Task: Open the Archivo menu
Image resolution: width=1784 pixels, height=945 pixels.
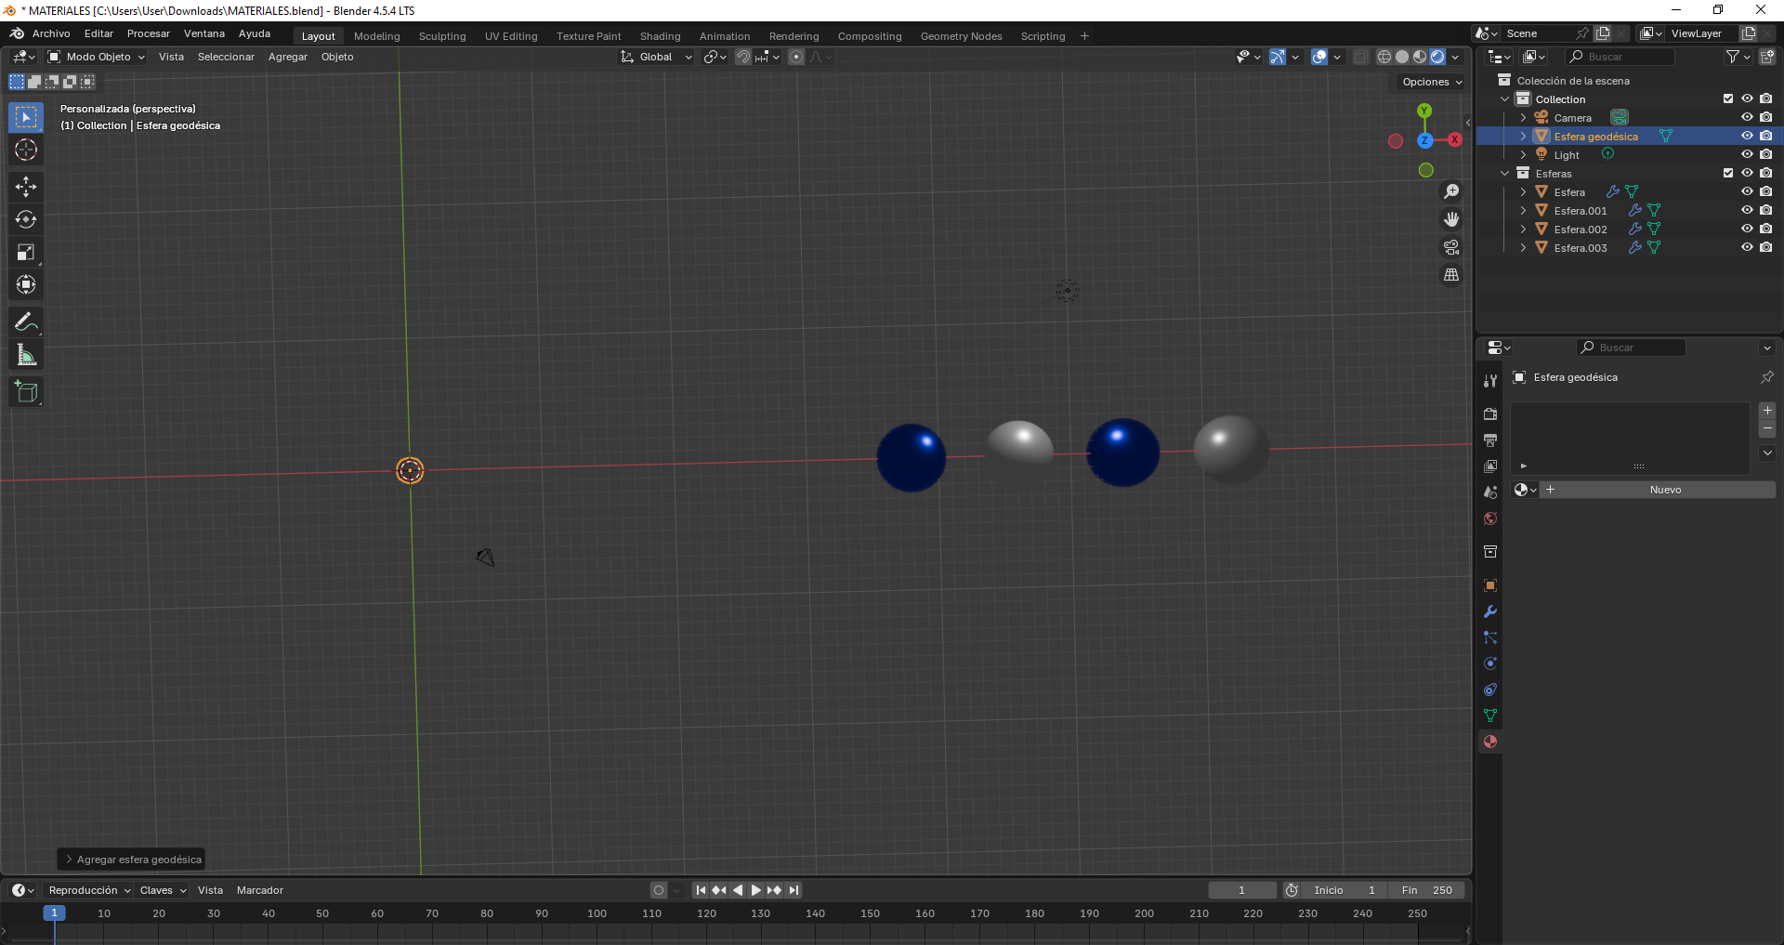Action: coord(51,33)
